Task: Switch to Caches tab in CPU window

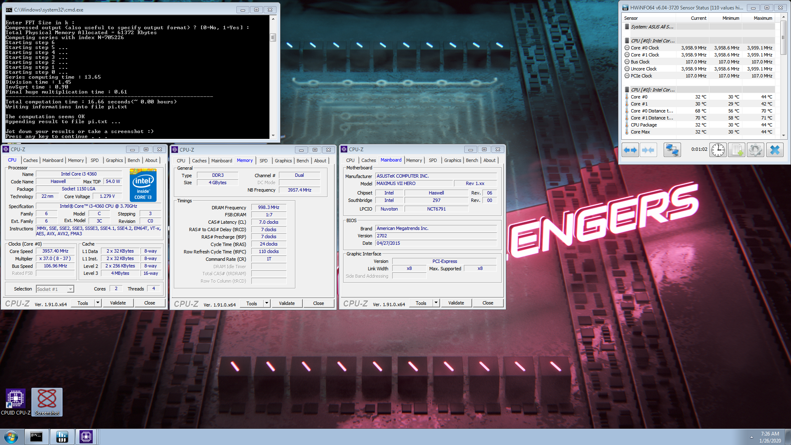Action: [30, 160]
